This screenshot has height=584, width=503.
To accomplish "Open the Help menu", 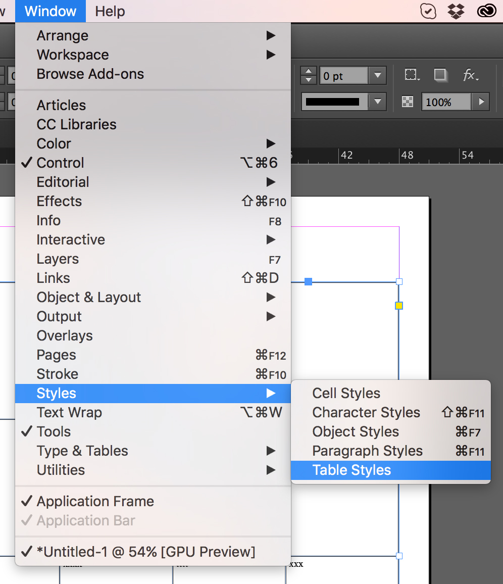I will point(110,11).
